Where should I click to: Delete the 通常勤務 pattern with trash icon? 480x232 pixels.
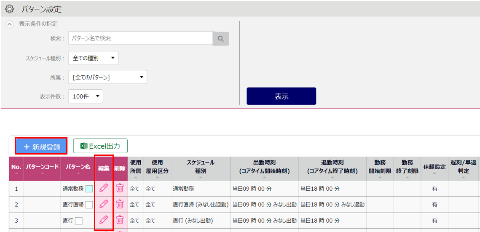click(x=120, y=188)
